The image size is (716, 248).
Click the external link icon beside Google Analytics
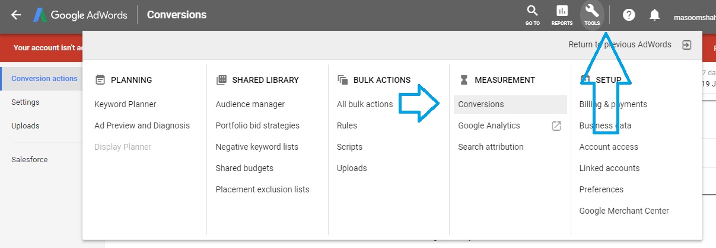(x=556, y=125)
